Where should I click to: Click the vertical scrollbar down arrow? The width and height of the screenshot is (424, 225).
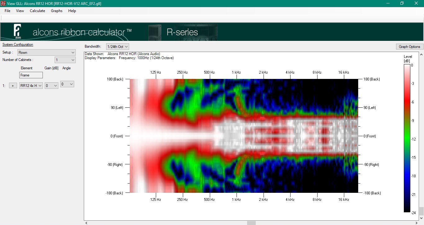pyautogui.click(x=421, y=219)
